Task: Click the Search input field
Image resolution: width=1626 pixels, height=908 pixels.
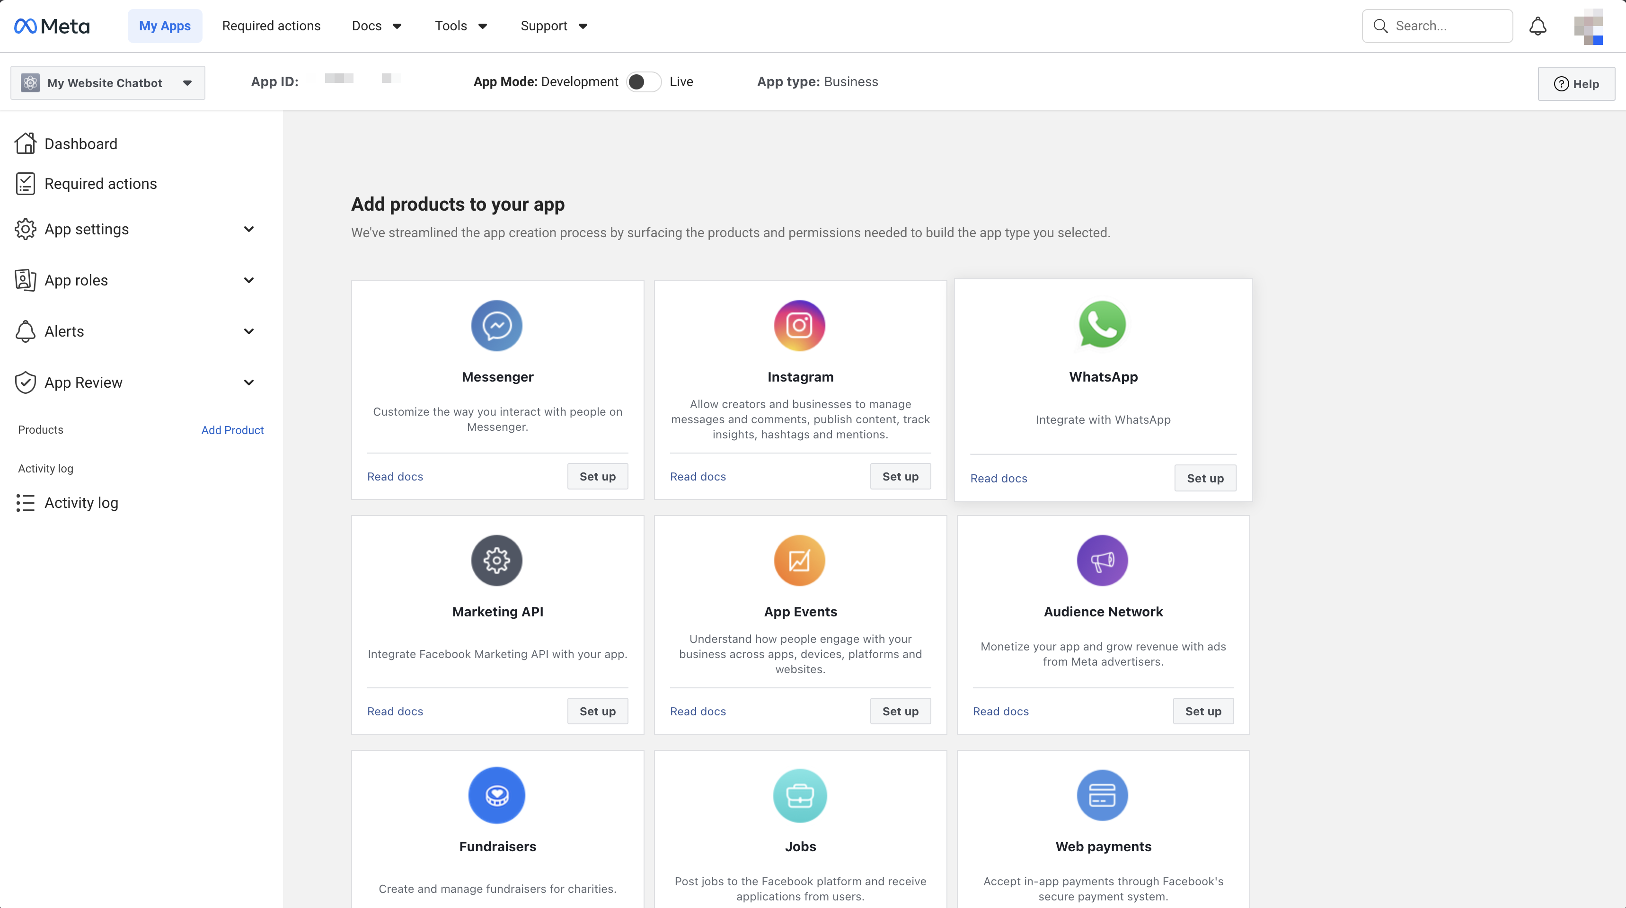Action: pos(1446,26)
